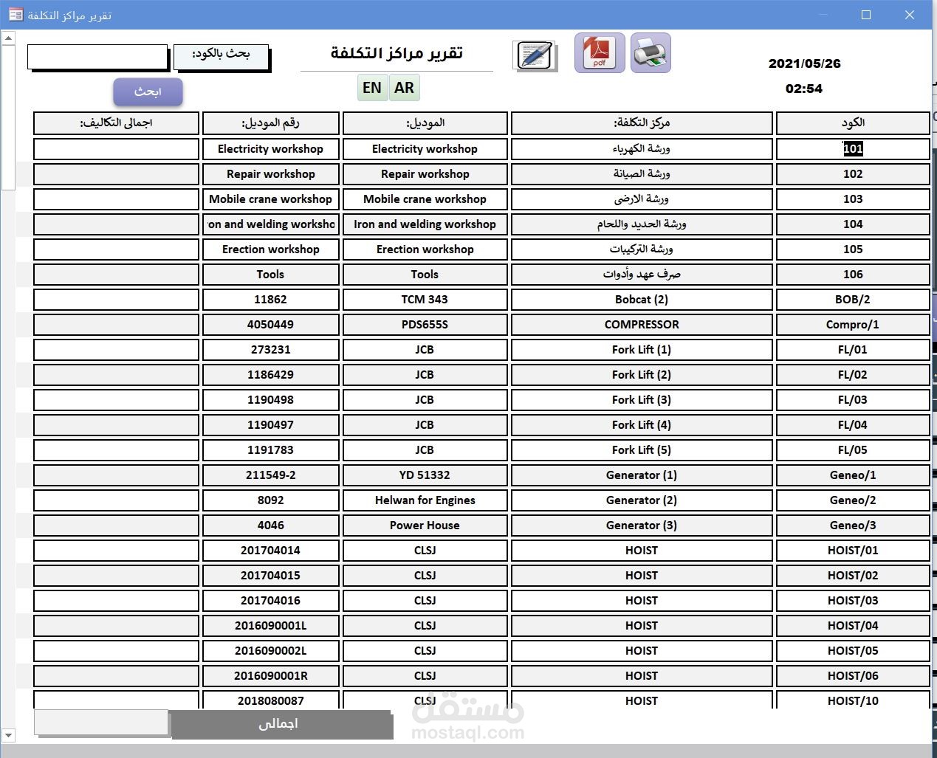Viewport: 937px width, 758px height.
Task: Click the Mobile crane workshop model cell
Action: pyautogui.click(x=425, y=199)
